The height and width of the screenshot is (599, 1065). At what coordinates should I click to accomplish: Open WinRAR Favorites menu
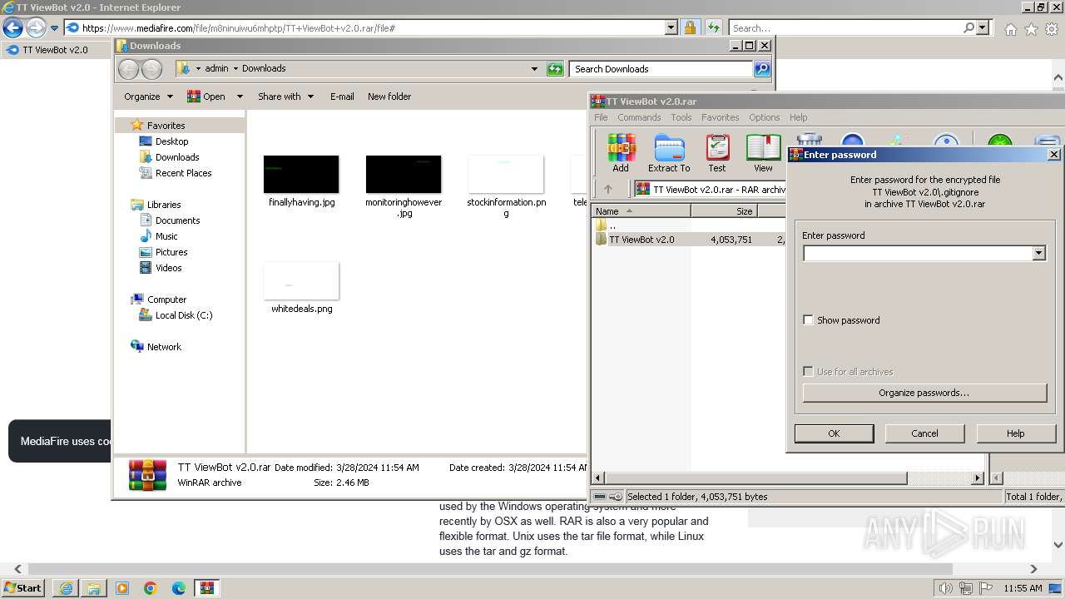tap(720, 117)
